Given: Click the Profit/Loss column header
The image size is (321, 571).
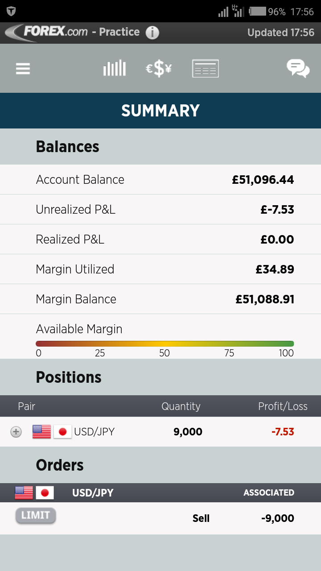Looking at the screenshot, I should pos(283,406).
